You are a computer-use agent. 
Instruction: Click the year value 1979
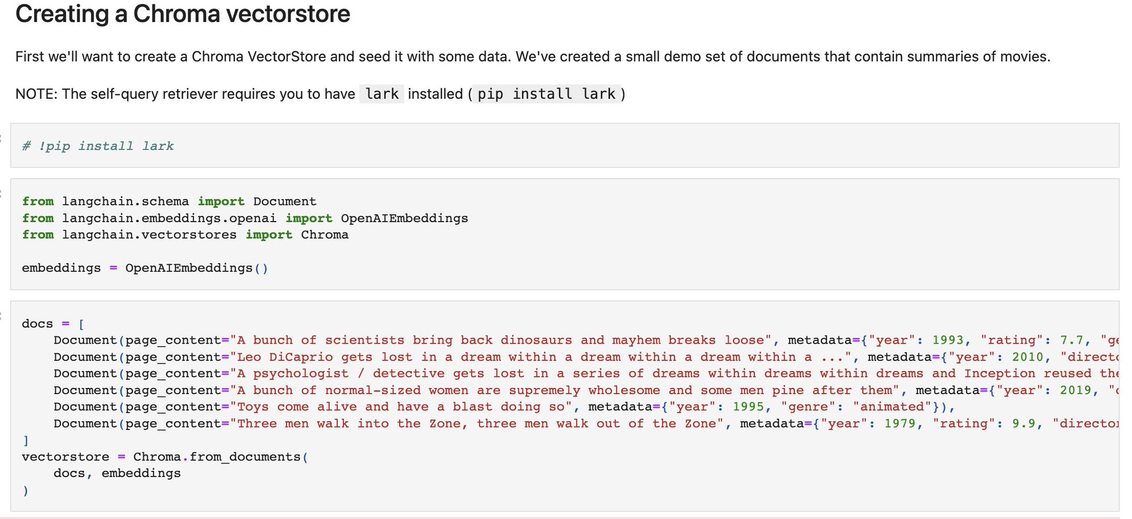coord(900,424)
